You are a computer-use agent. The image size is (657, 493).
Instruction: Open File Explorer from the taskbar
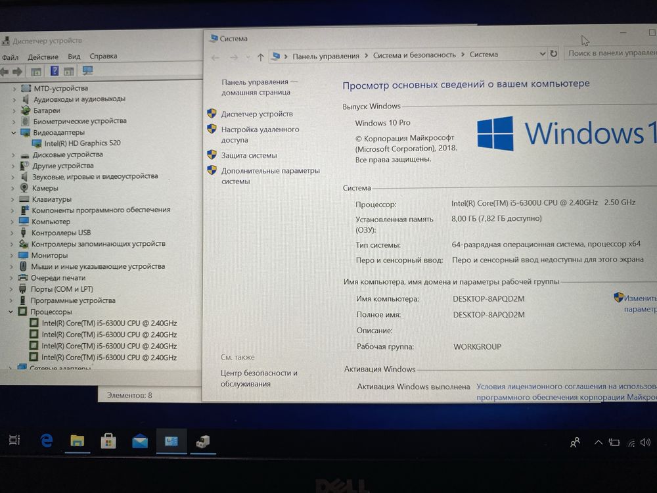click(77, 441)
